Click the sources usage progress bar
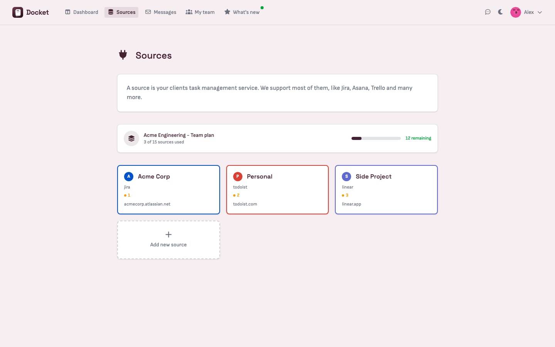 (376, 138)
